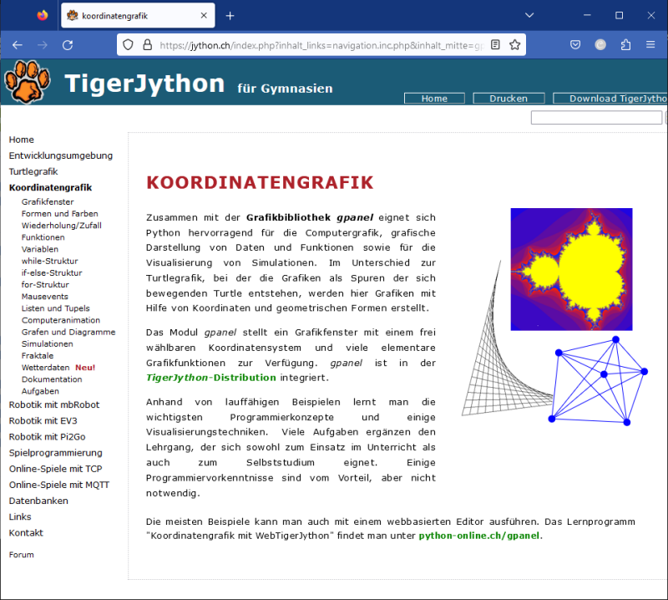The image size is (668, 600).
Task: Click the padlock site info icon
Action: (148, 45)
